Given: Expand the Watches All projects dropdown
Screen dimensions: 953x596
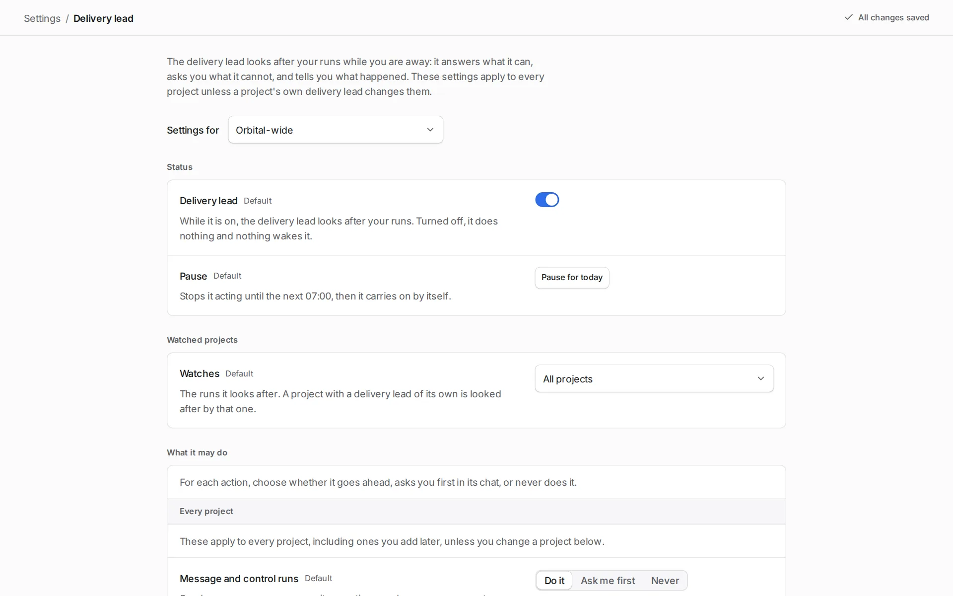Looking at the screenshot, I should (x=654, y=378).
